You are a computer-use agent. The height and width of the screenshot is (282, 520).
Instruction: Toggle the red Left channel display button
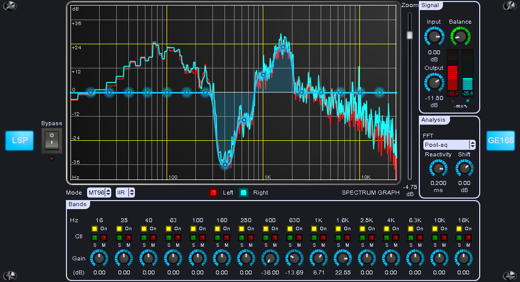[213, 193]
